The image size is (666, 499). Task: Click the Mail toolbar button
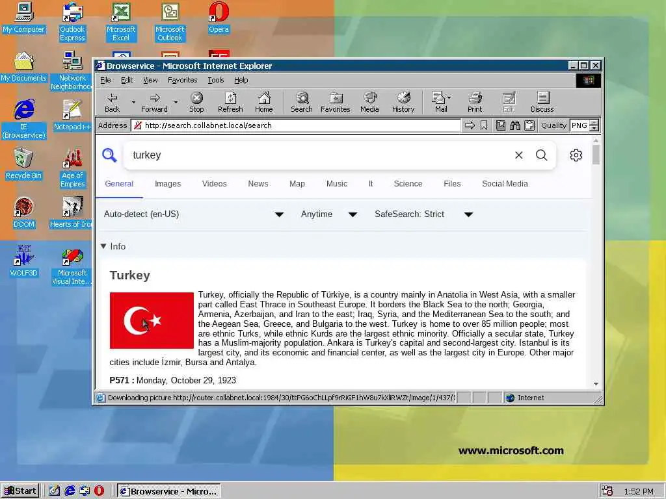(x=439, y=103)
